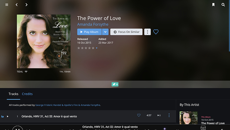Viewport: 230px width, 130px height.
Task: Open the George Frideric Handel performer link
Action: (x=48, y=105)
